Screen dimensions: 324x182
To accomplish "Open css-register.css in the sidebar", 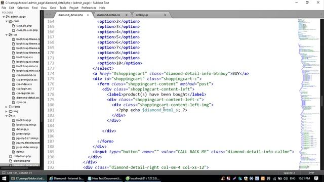I will pos(25,94).
